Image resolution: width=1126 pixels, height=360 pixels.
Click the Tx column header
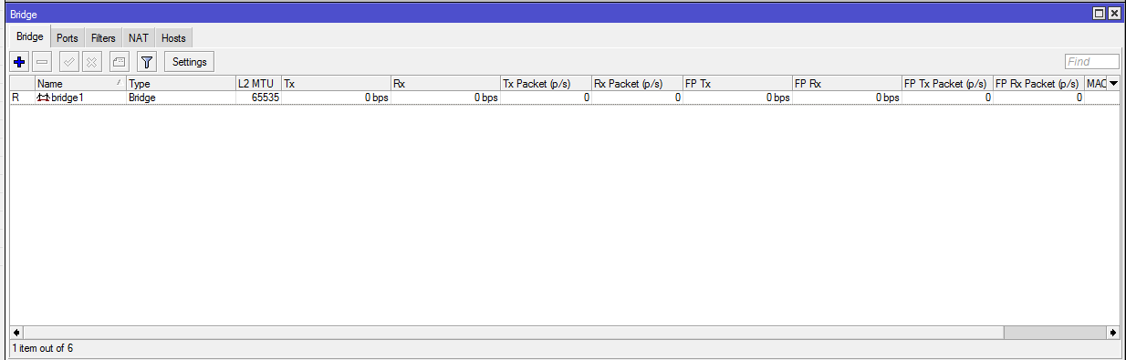pos(336,83)
